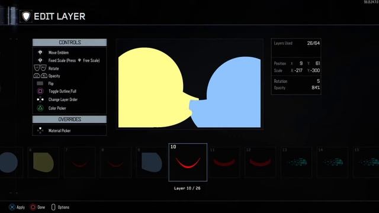
Task: Select layer 12 red curve thumbnail
Action: [x=260, y=162]
